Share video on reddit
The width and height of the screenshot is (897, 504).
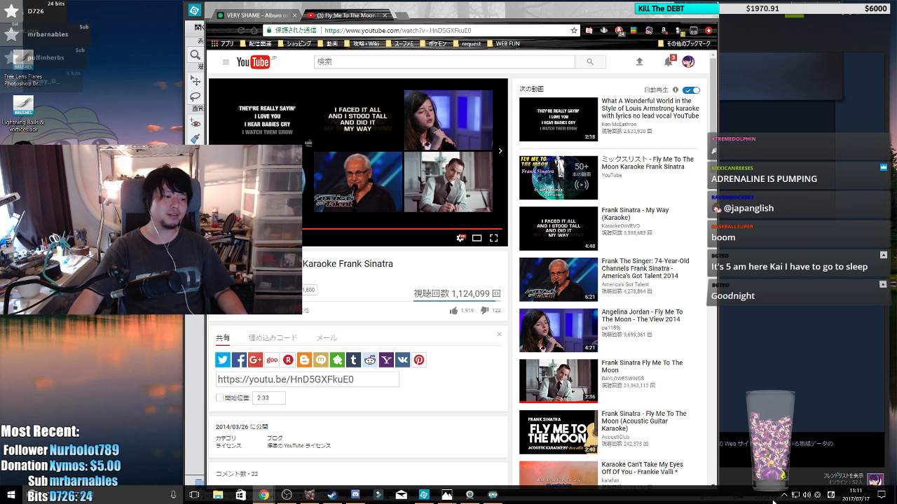370,360
